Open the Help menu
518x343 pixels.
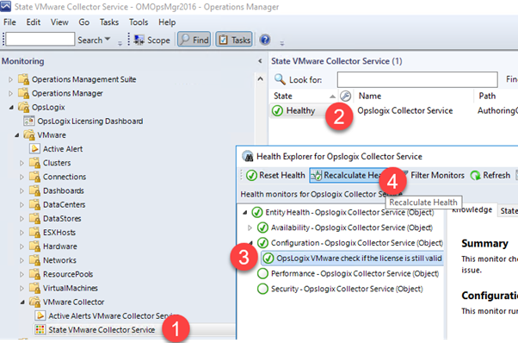point(167,22)
